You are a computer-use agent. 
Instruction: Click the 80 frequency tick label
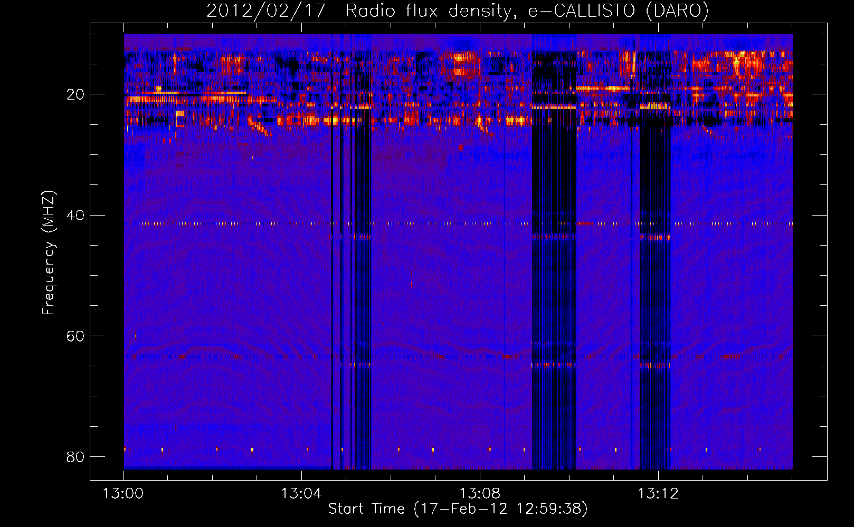click(x=75, y=456)
